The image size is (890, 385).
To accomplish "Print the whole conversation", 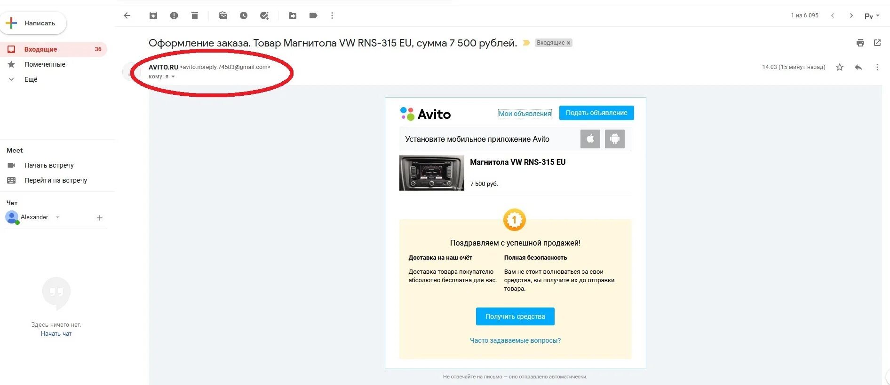I will [x=860, y=43].
